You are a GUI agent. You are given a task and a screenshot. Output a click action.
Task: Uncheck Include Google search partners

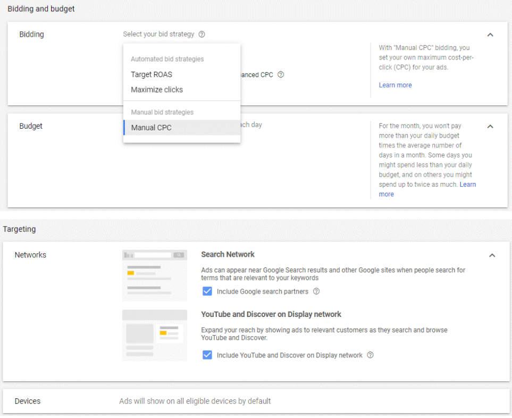[x=207, y=291]
